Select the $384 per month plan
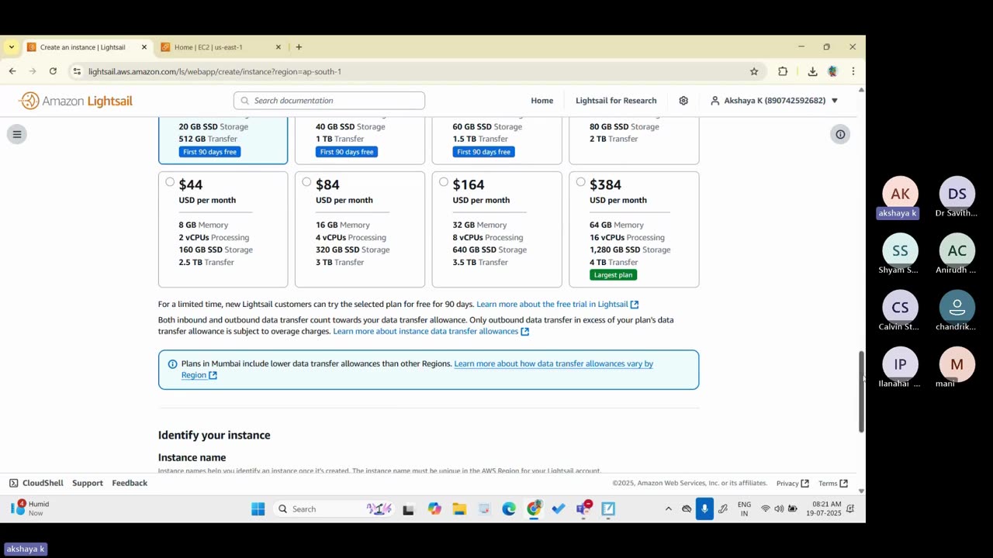 point(581,182)
